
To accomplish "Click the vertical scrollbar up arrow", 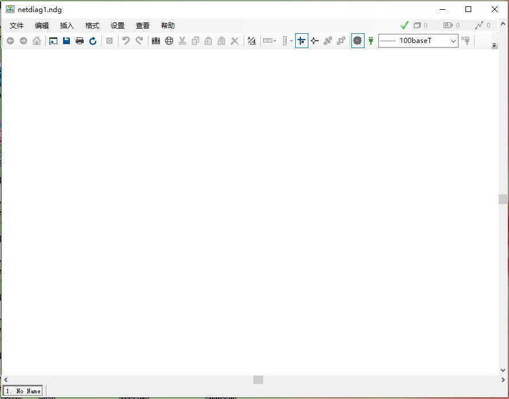I will pyautogui.click(x=503, y=24).
